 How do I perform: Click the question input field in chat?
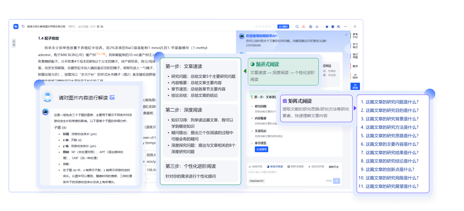[288, 172]
